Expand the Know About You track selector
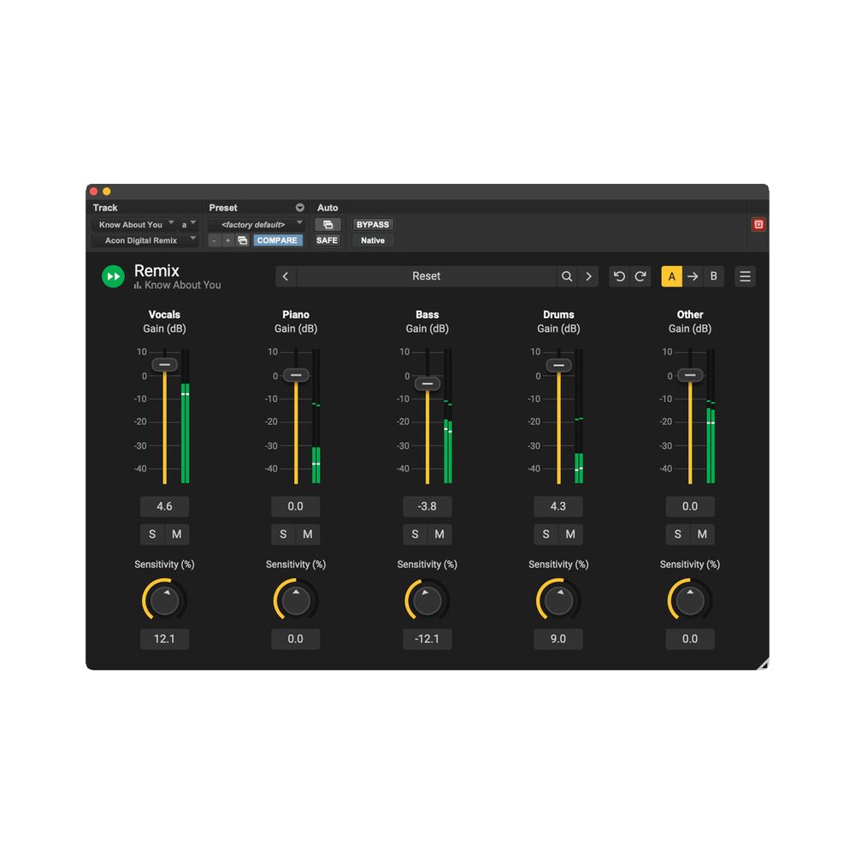Viewport: 855px width, 855px height. [x=134, y=225]
